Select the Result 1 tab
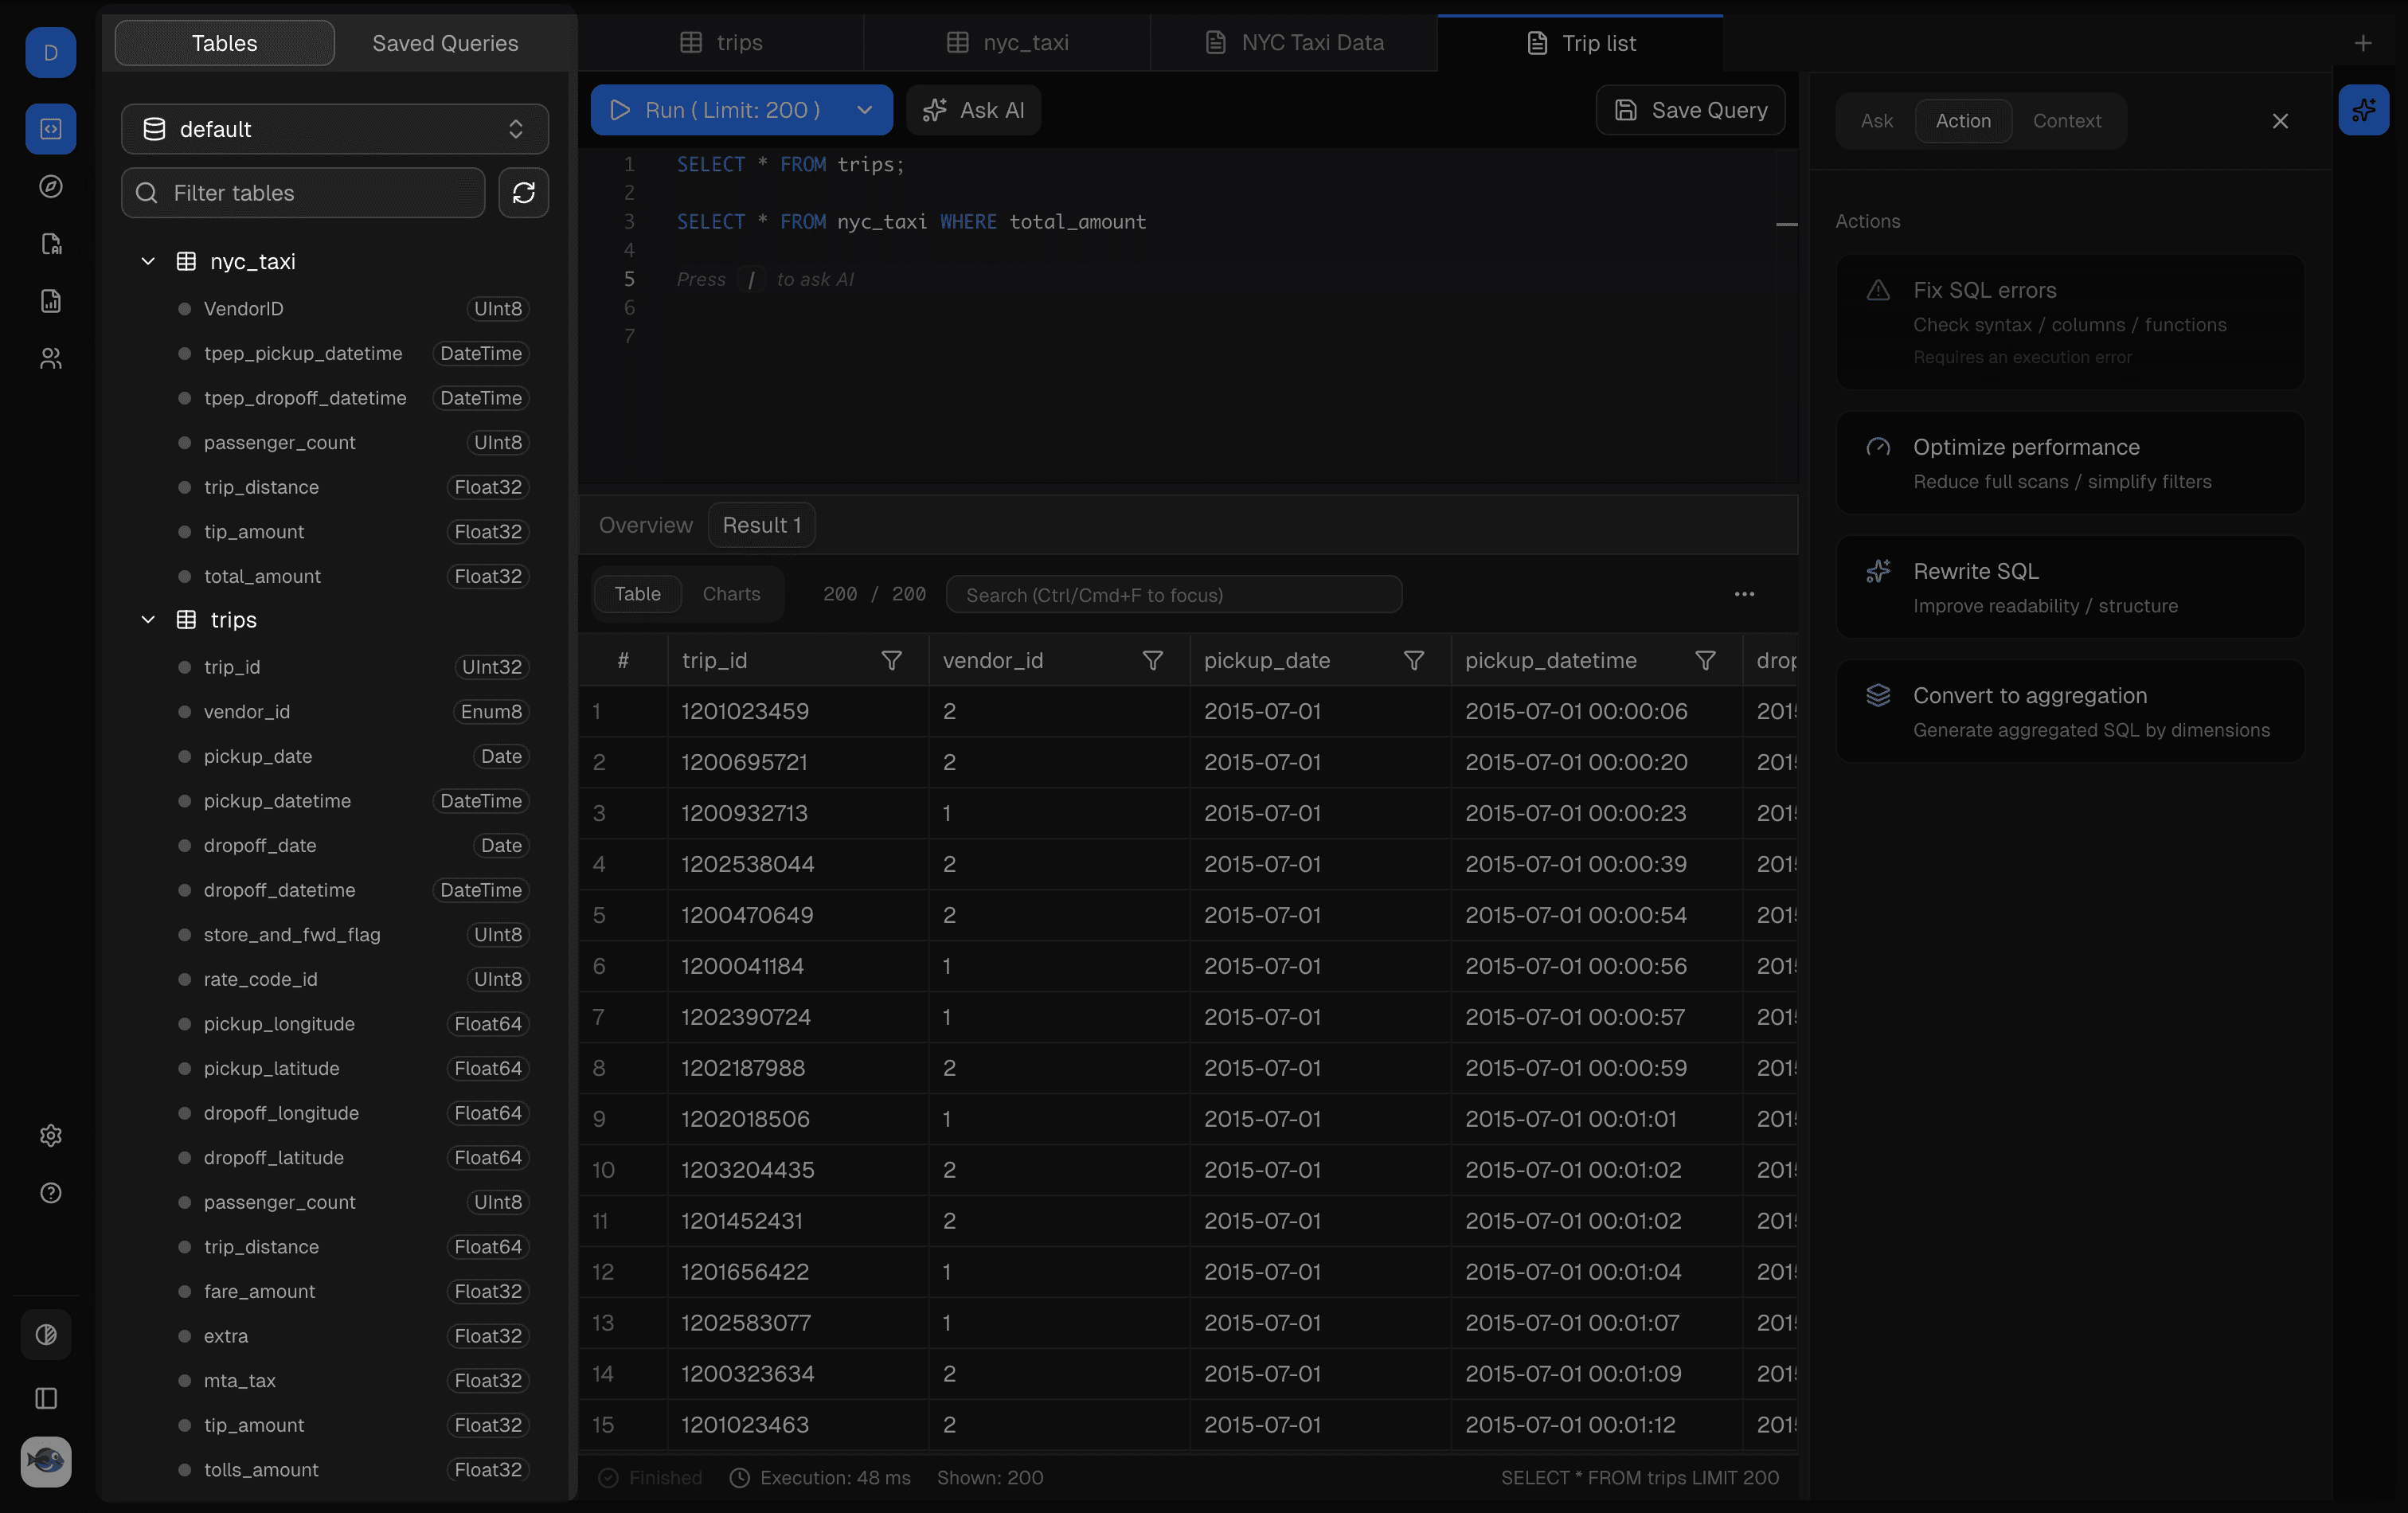The width and height of the screenshot is (2408, 1513). click(x=761, y=525)
